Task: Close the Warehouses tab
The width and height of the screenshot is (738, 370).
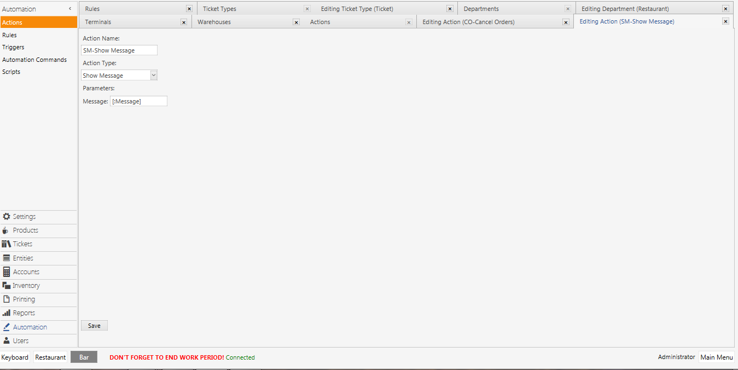Action: click(x=296, y=22)
